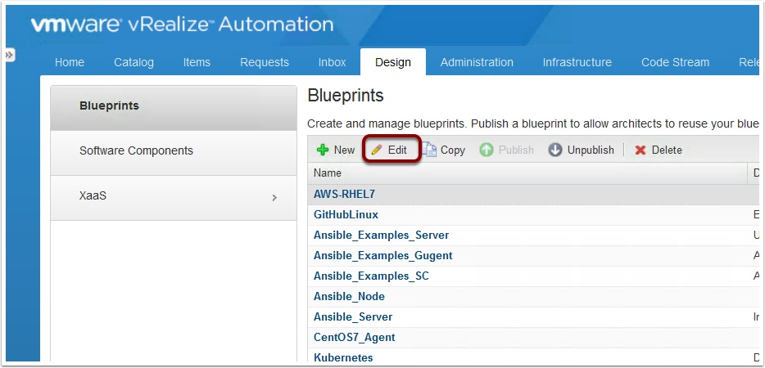Open the GitHubLinux blueprint link
This screenshot has width=765, height=368.
coord(346,214)
